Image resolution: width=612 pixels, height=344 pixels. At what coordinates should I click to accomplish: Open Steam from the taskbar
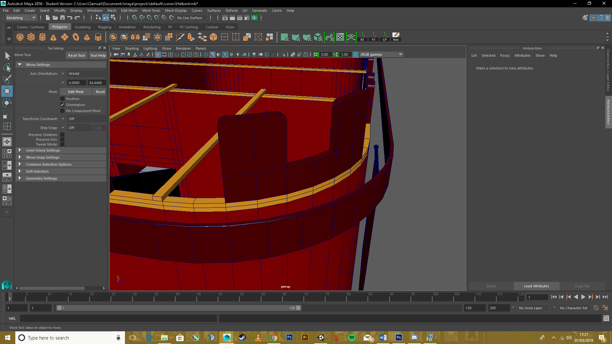[242, 338]
